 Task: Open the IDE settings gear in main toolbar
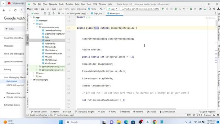[x=214, y=9]
